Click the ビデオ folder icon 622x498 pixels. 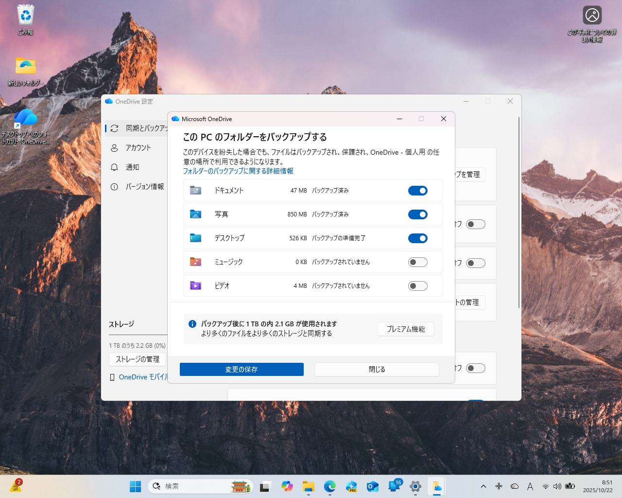[195, 285]
